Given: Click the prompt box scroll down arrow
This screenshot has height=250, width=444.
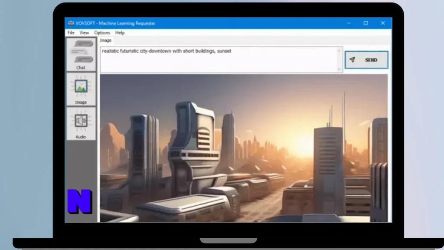Looking at the screenshot, I should (x=339, y=69).
